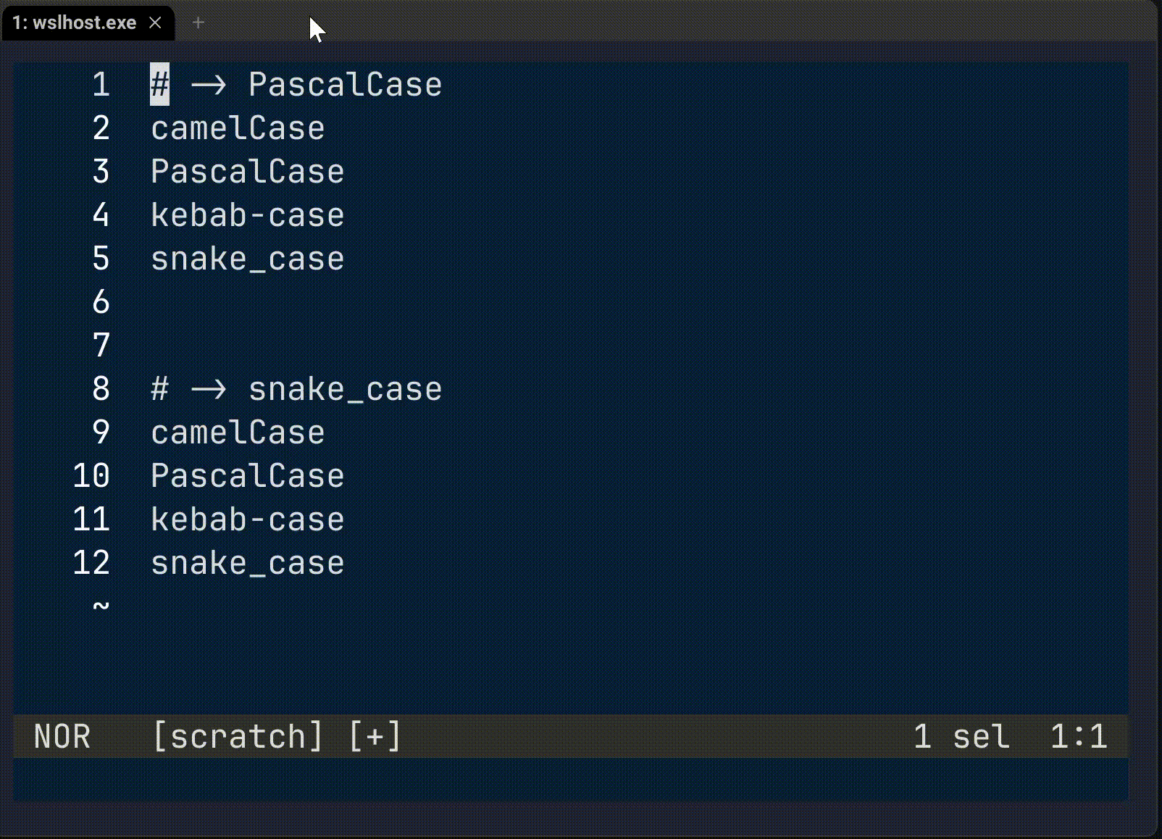Screen dimensions: 1162x839
Task: Click the comment '# → PascalCase' on line 1
Action: point(297,85)
